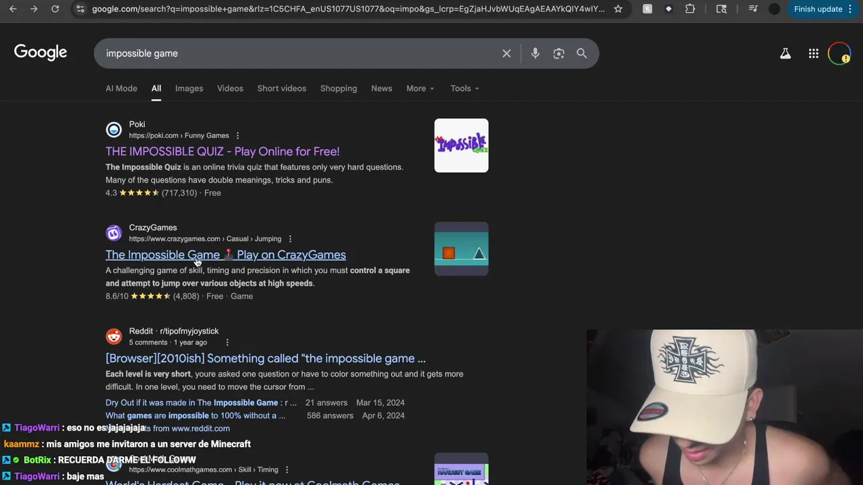Open the Google account avatar

click(x=839, y=53)
